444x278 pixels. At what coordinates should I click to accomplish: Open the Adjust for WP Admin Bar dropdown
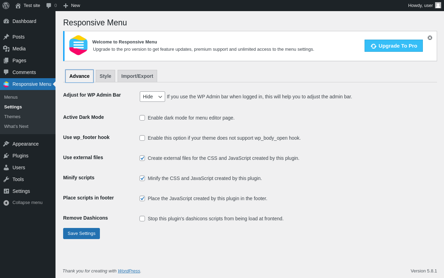pyautogui.click(x=152, y=97)
